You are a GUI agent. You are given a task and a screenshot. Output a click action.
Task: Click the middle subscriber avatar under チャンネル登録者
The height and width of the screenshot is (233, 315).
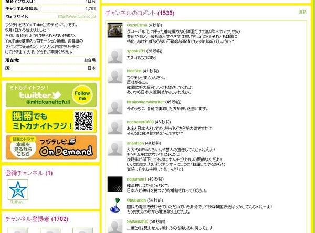[50, 230]
